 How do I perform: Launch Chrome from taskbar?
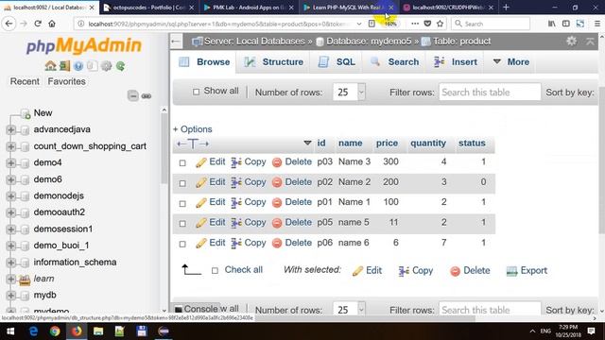click(x=55, y=331)
